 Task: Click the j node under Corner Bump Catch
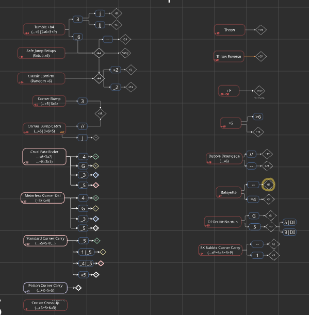point(83,138)
